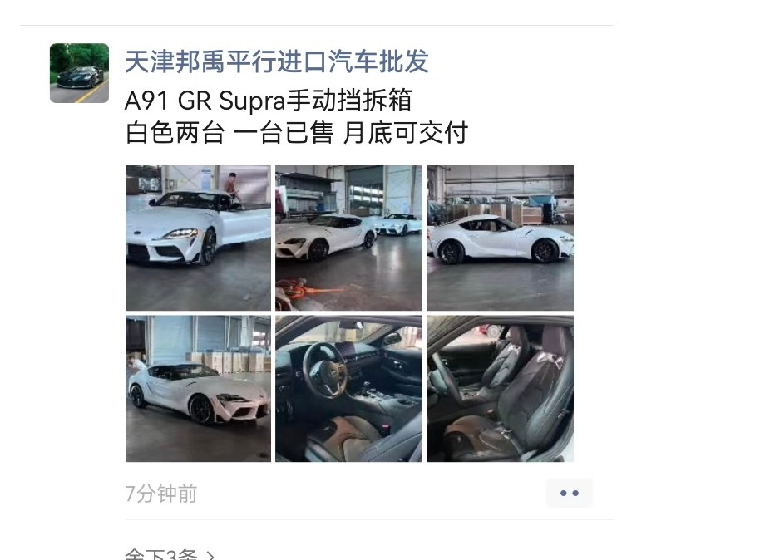Image resolution: width=760 pixels, height=560 pixels.
Task: Click the man standing behind the Supra
Action: click(233, 190)
